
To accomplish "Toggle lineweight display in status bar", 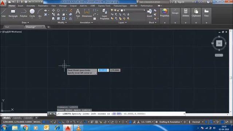I will click(x=92, y=122).
